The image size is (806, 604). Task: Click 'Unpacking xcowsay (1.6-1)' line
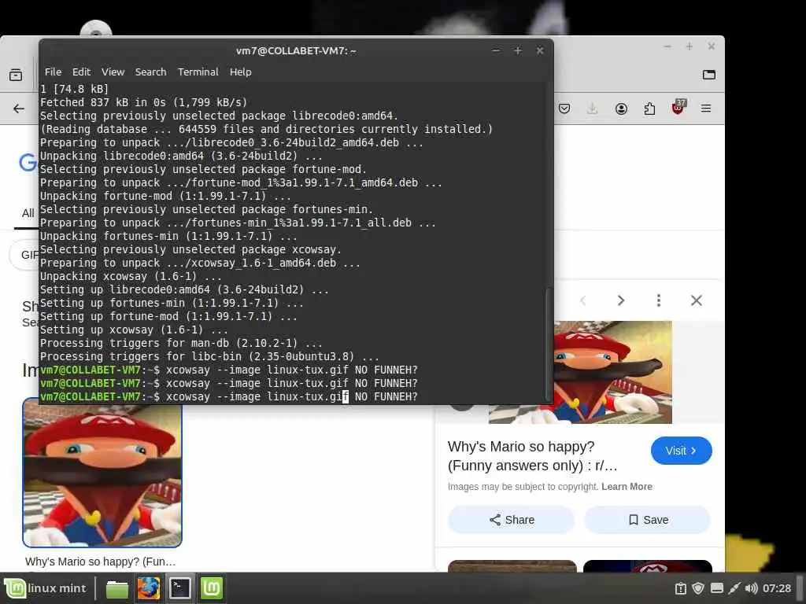pos(131,276)
